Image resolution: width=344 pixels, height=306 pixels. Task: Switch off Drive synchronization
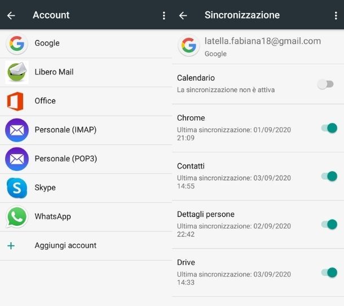(329, 273)
